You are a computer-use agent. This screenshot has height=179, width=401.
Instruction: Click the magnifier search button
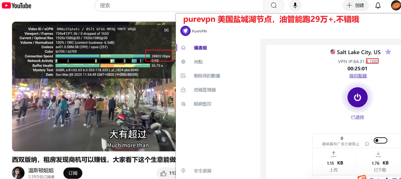coord(274,5)
